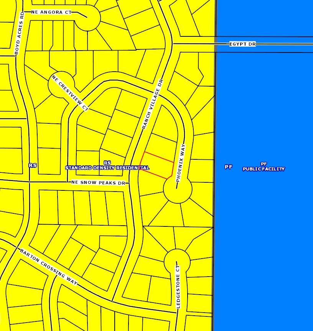Click the Phoenix Way cul-de-sac circle

point(178,189)
